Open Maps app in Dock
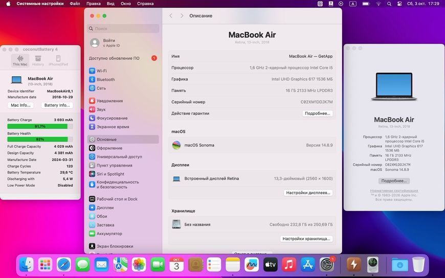The image size is (445, 278). pos(120,265)
